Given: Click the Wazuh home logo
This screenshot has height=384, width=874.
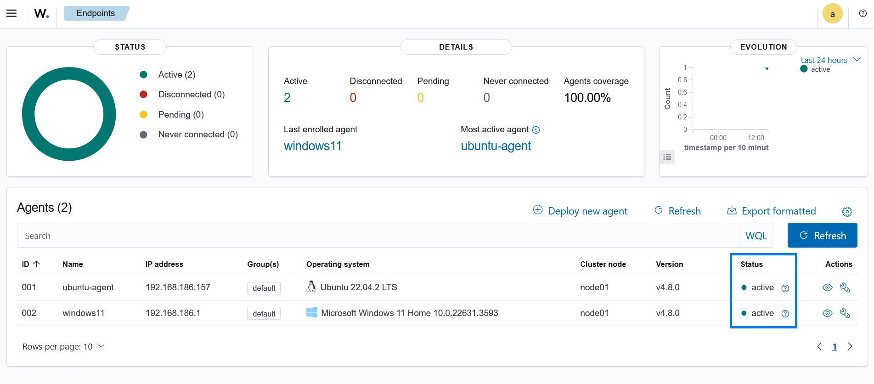Looking at the screenshot, I should pyautogui.click(x=41, y=14).
